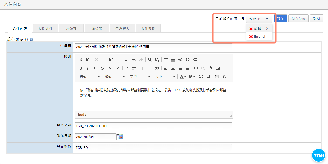Click the 儲存草稿 save draft button
This screenshot has width=328, height=164.
point(298,19)
